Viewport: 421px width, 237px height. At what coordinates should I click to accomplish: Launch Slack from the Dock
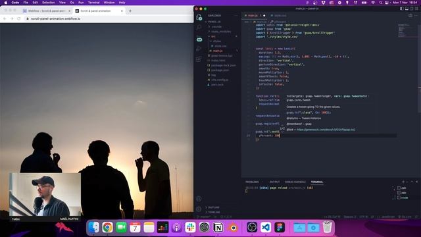click(190, 227)
